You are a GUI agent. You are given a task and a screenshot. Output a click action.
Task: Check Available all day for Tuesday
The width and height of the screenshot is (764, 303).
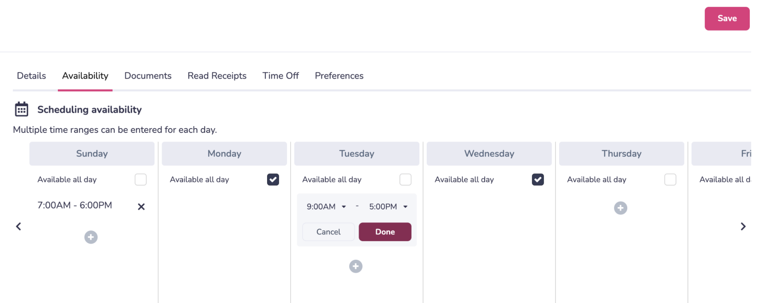[x=405, y=180]
